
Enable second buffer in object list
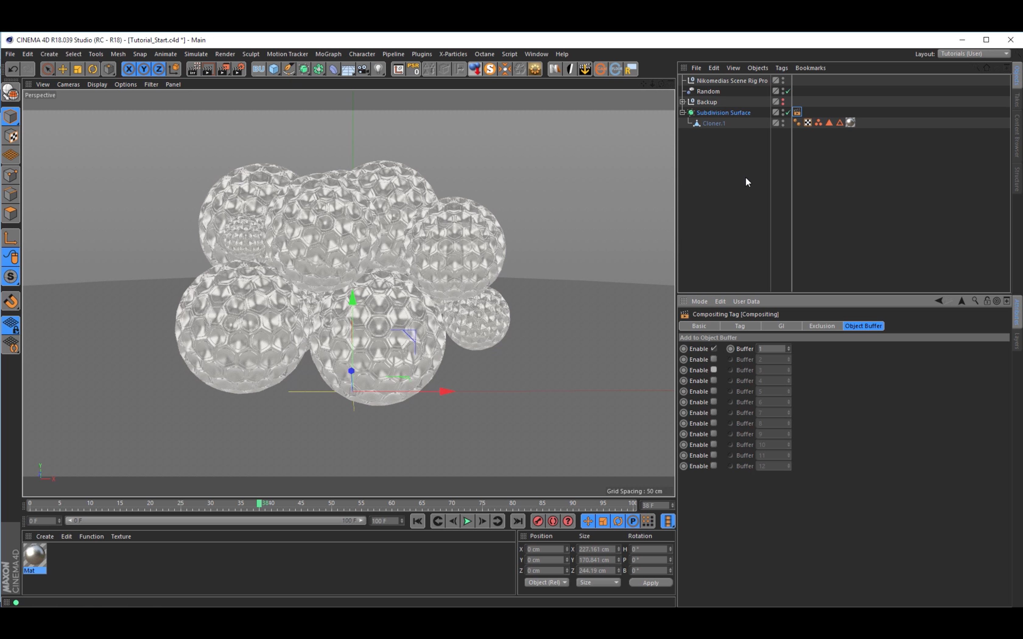point(714,359)
